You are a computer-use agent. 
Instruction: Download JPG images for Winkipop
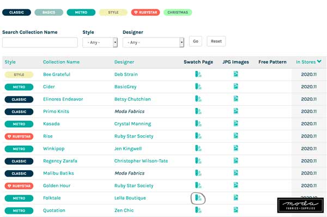pyautogui.click(x=235, y=148)
